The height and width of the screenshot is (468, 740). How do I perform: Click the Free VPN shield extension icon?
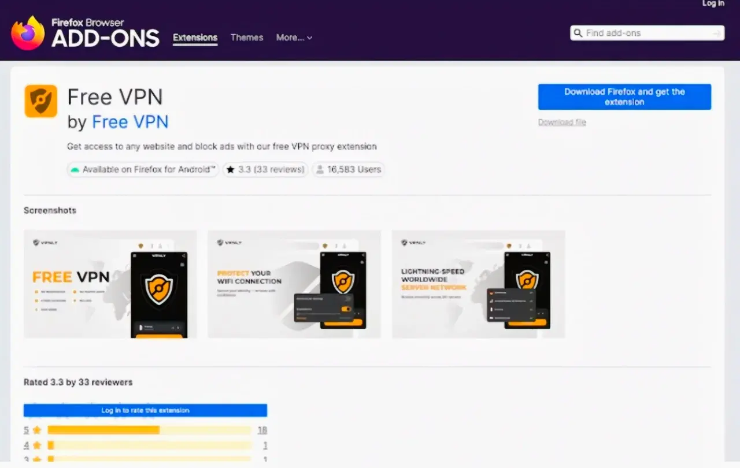pyautogui.click(x=40, y=101)
